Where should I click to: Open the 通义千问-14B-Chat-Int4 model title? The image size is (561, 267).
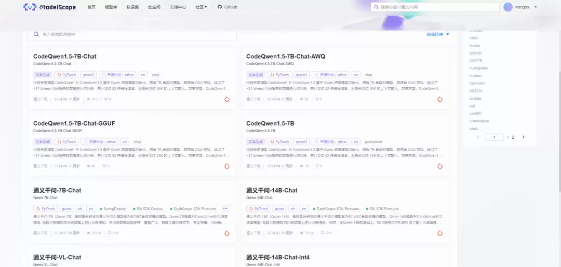click(277, 257)
